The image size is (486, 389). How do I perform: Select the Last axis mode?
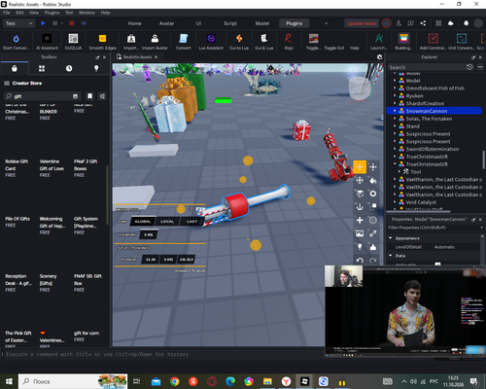[x=191, y=222]
